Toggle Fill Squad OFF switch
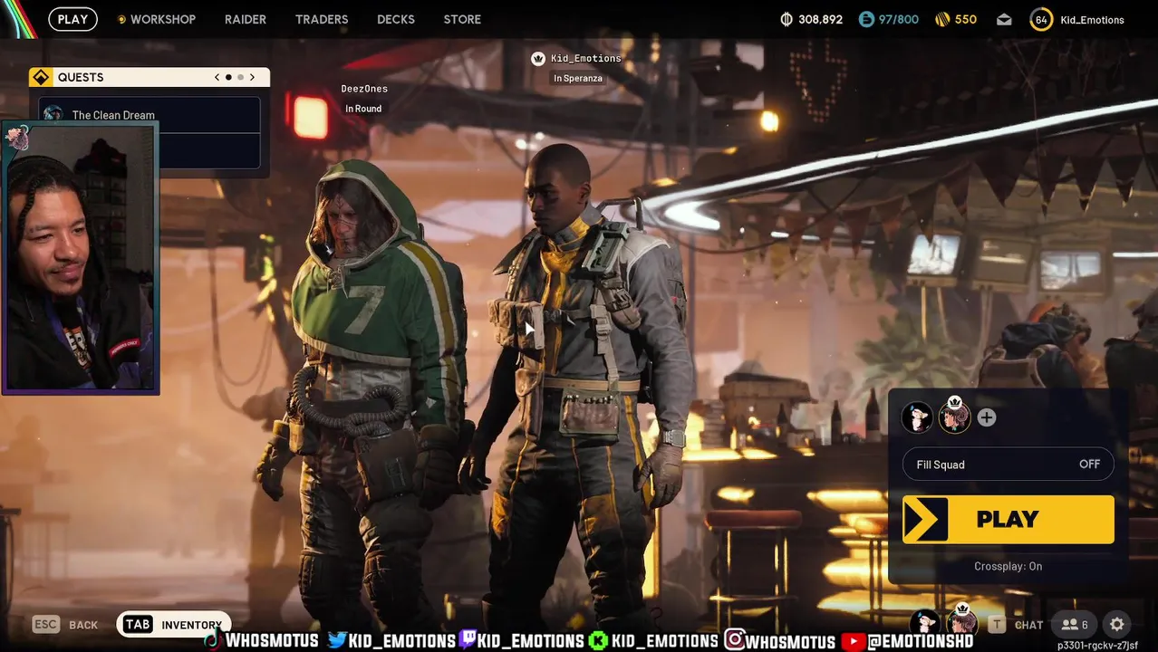 click(x=1008, y=465)
